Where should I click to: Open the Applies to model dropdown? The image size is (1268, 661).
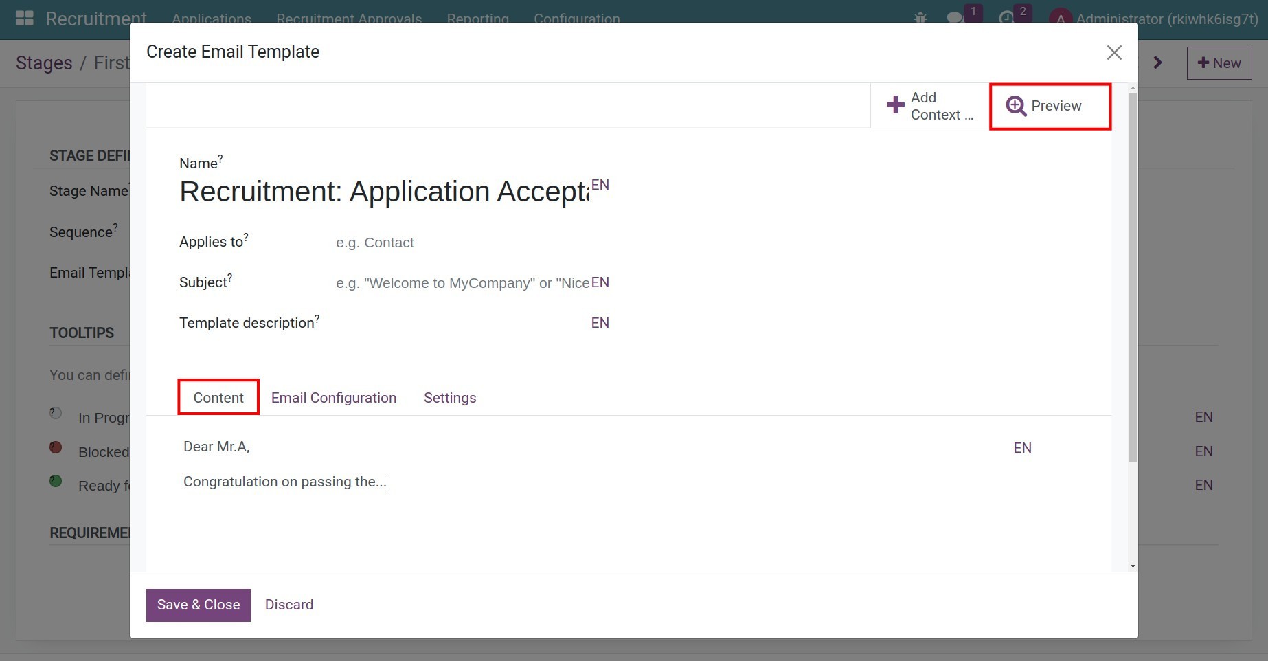tap(460, 243)
